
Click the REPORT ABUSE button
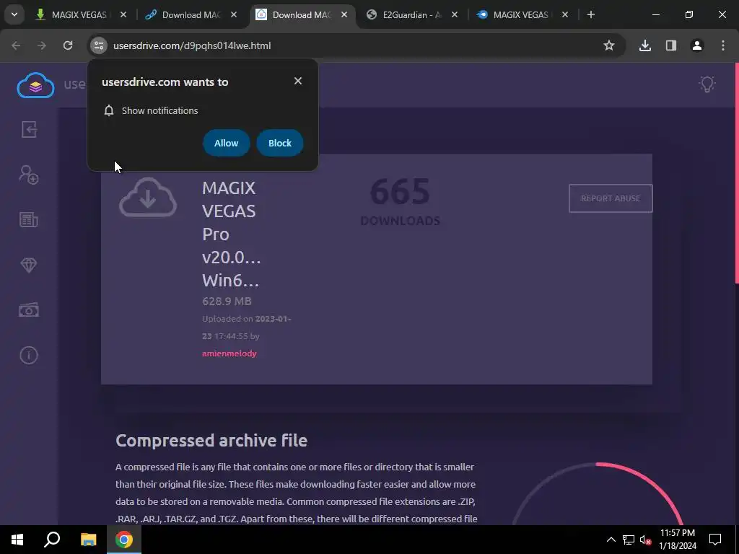pos(611,198)
